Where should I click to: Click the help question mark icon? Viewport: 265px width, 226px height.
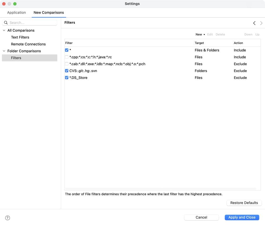tap(8, 218)
